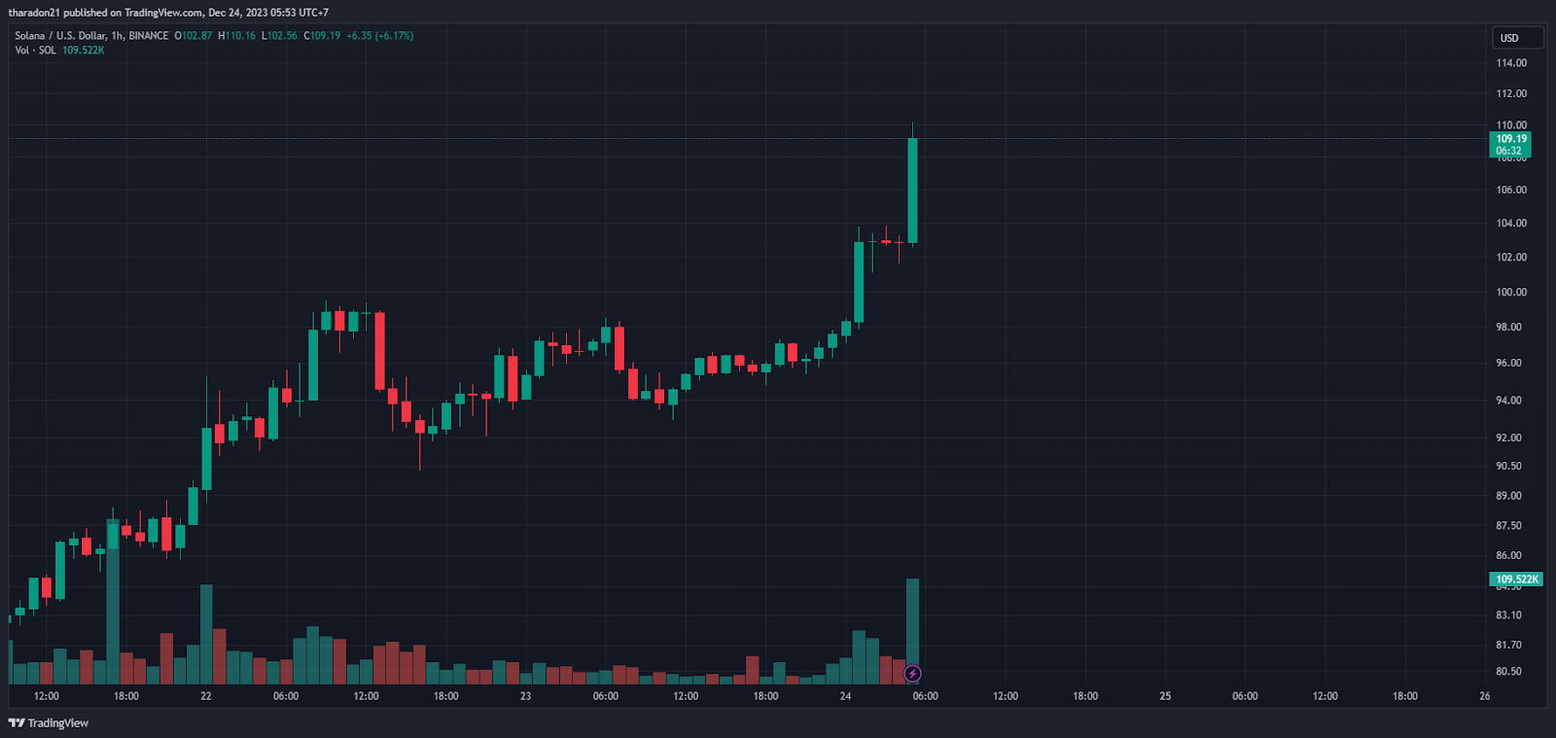Click the 23 date label on the time axis
The width and height of the screenshot is (1556, 738).
click(525, 696)
